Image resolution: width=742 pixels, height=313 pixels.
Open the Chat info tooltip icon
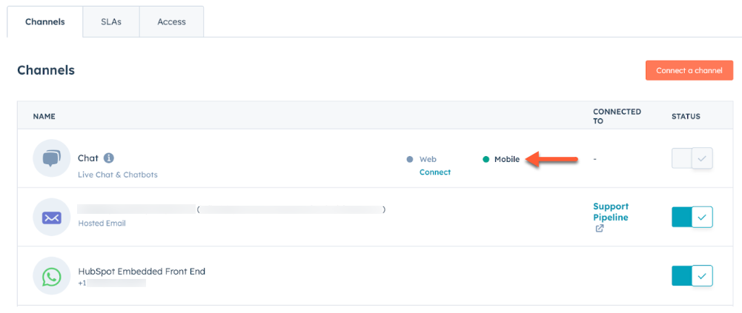(x=109, y=158)
